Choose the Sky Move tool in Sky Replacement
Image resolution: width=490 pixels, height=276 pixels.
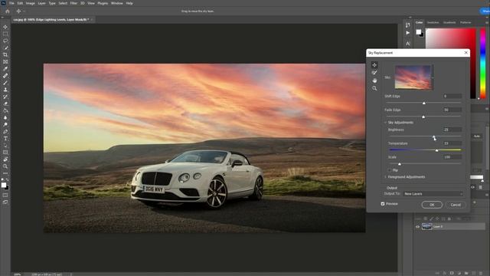[x=374, y=64]
